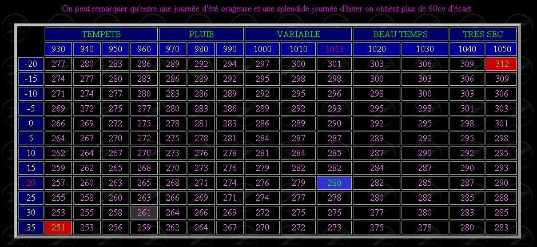Click the blue highlighted 280 cell
The image size is (537, 247).
click(334, 183)
